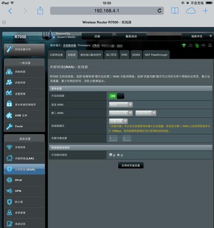
Task: Switch to NAT Passthrough tab
Action: (x=156, y=55)
